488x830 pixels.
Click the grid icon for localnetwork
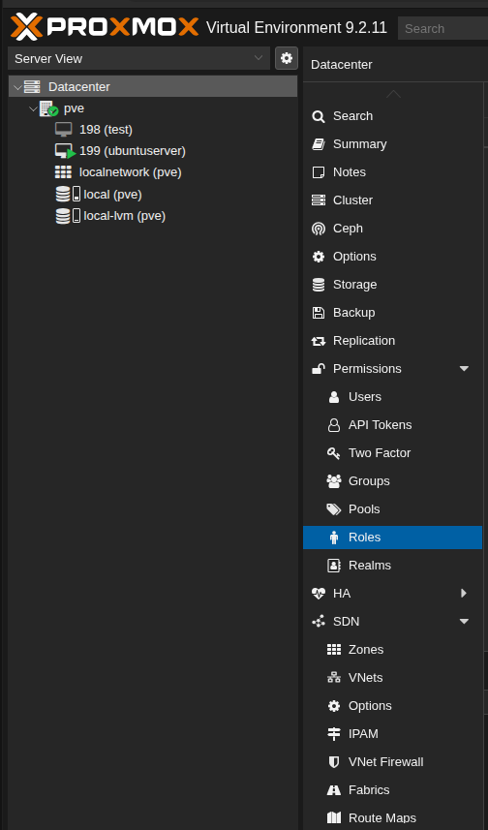click(63, 172)
